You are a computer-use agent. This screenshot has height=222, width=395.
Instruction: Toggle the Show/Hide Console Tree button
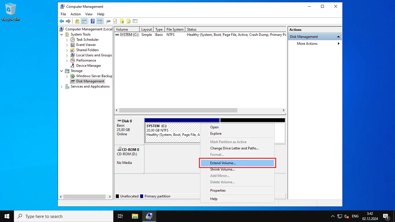[x=84, y=21]
